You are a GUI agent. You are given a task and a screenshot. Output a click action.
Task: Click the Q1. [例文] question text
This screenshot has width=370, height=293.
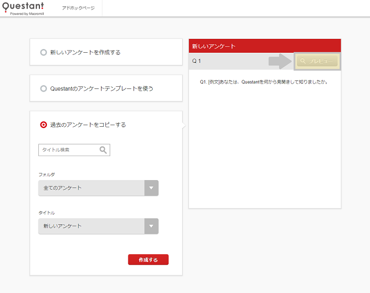coord(264,82)
